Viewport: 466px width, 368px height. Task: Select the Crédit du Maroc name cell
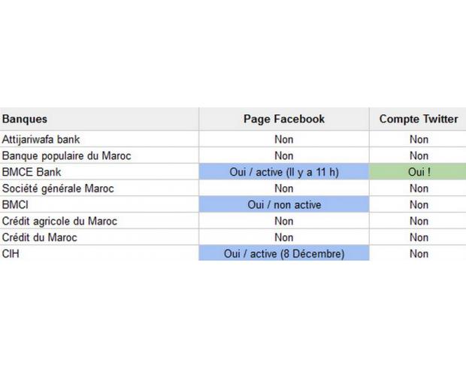coord(40,237)
